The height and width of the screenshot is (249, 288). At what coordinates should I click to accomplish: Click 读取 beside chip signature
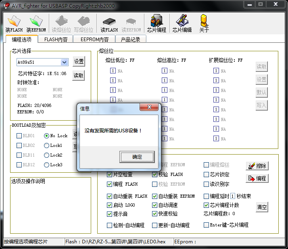78,75
